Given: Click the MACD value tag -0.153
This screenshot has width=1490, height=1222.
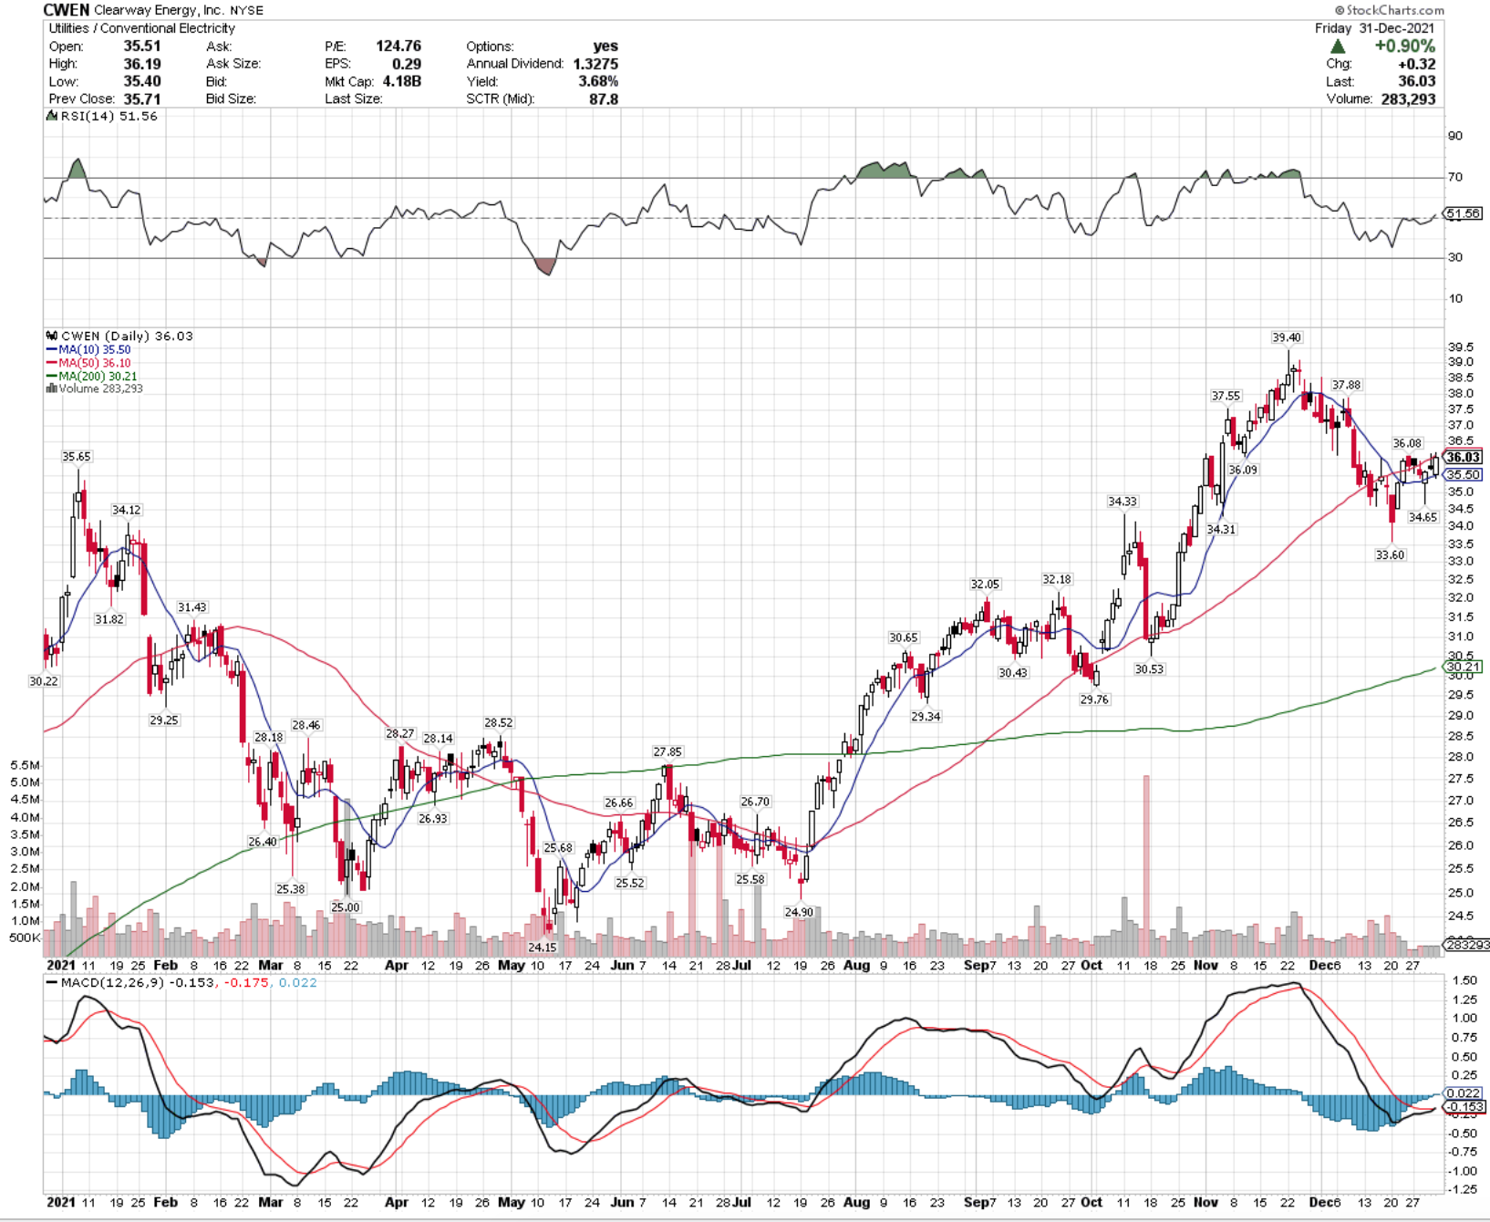Looking at the screenshot, I should pos(1464,1107).
